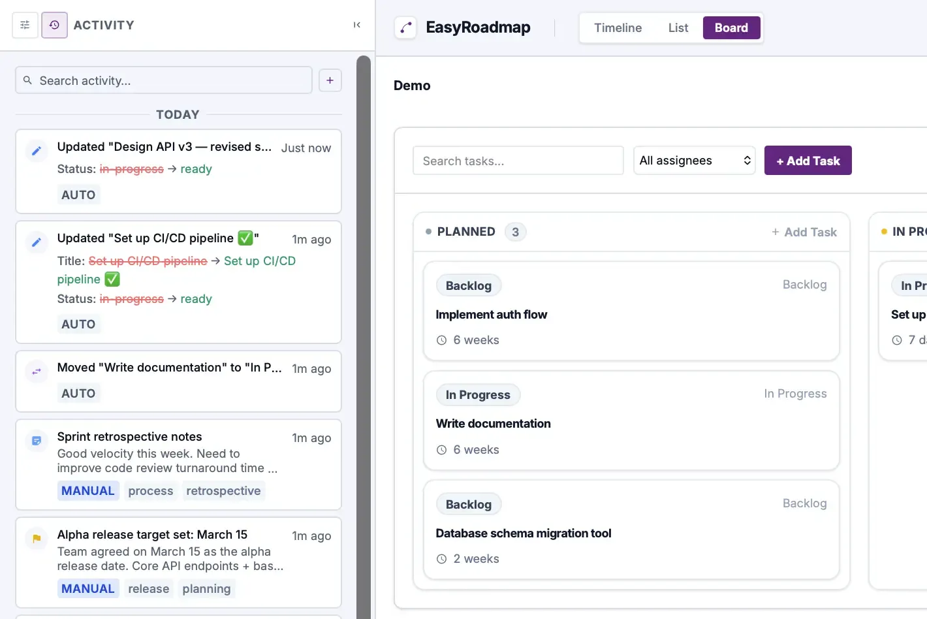This screenshot has width=927, height=619.
Task: Open the In Progress status chip on Write documentation
Action: click(478, 394)
